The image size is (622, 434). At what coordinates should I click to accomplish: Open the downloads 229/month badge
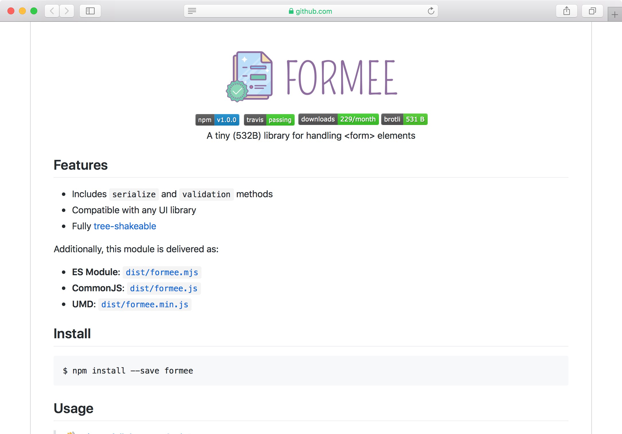pos(338,119)
